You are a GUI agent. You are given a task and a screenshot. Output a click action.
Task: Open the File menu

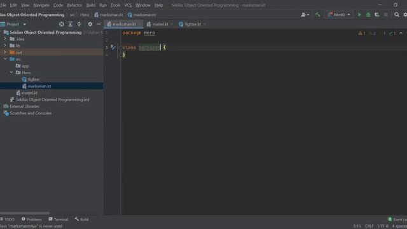pos(3,5)
